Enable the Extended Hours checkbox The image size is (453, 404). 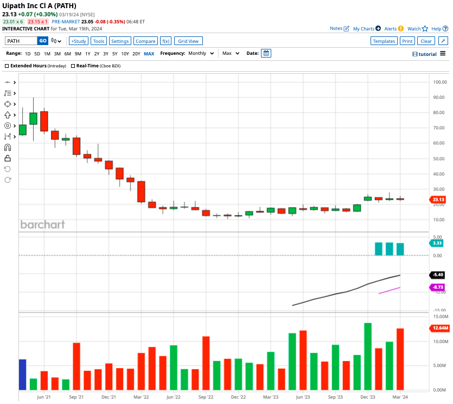[x=7, y=66]
